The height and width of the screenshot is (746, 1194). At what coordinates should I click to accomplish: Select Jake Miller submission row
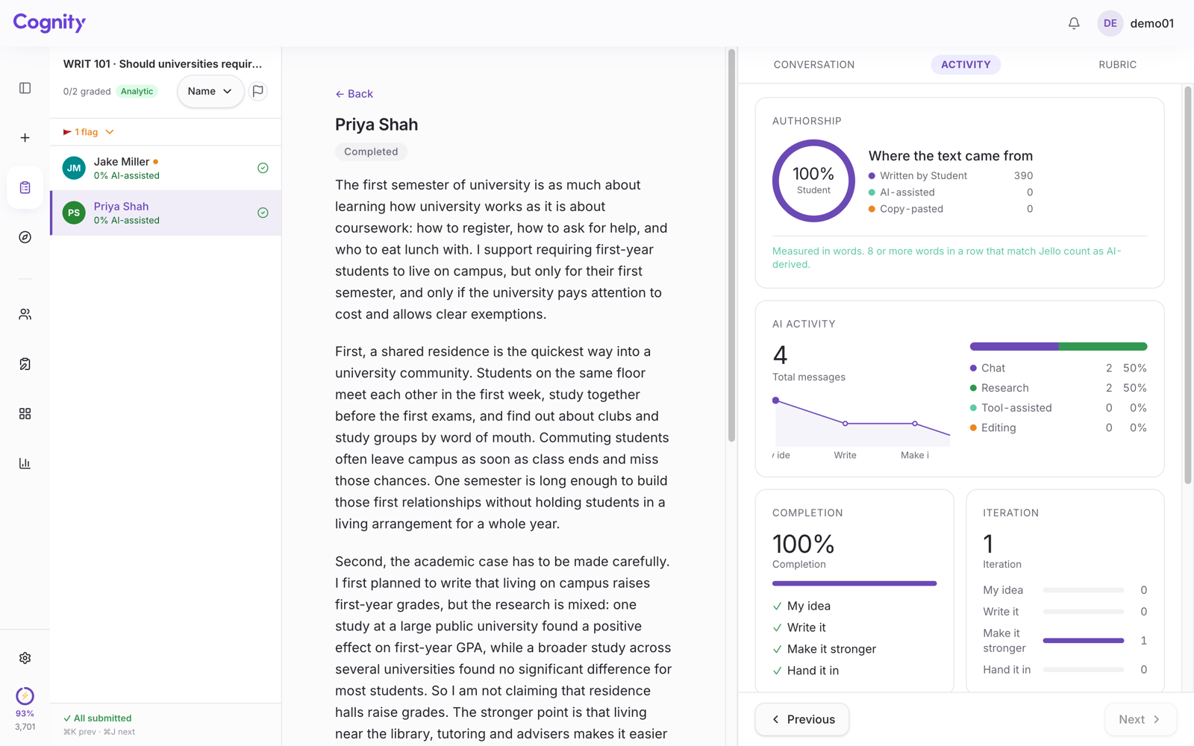(166, 168)
